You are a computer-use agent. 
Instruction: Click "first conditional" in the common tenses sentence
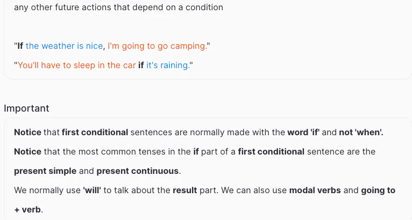pos(271,151)
